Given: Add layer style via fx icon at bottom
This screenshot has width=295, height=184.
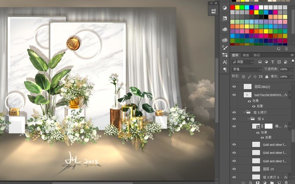Looking at the screenshot, I should 250,183.
